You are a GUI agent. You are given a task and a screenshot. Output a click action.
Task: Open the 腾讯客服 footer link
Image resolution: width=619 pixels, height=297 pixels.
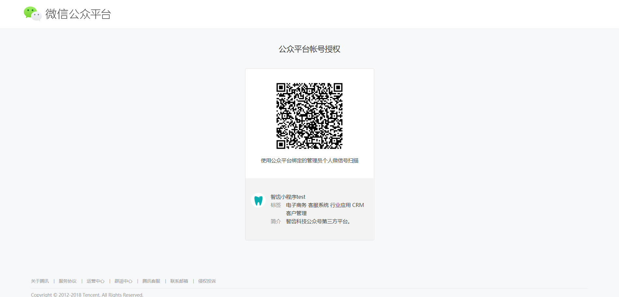coord(151,281)
